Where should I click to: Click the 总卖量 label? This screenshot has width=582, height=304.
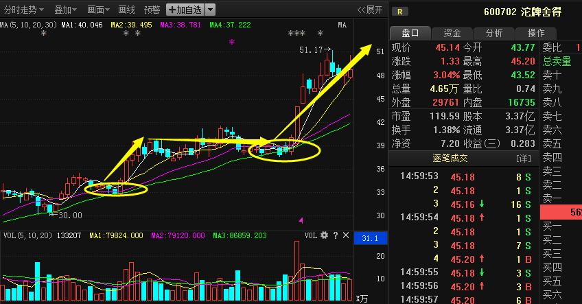click(557, 61)
